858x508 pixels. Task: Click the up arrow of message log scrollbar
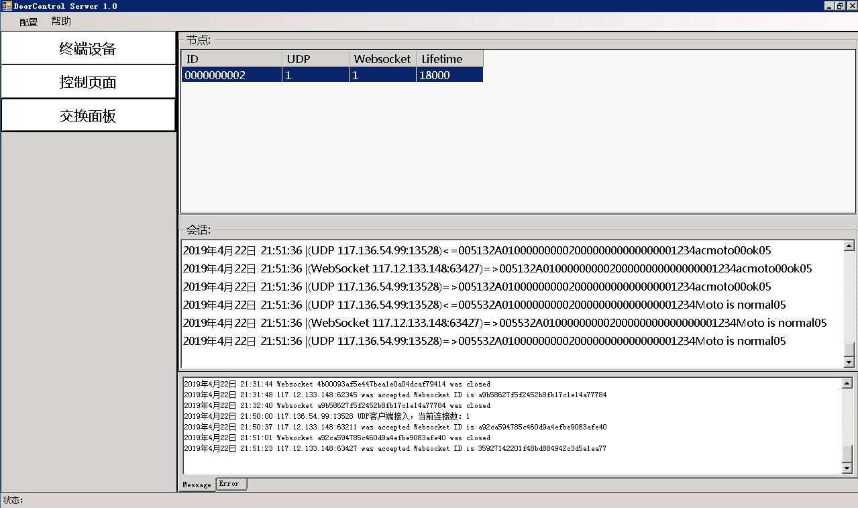(847, 384)
